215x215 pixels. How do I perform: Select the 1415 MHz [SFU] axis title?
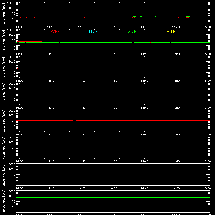coord(3,94)
